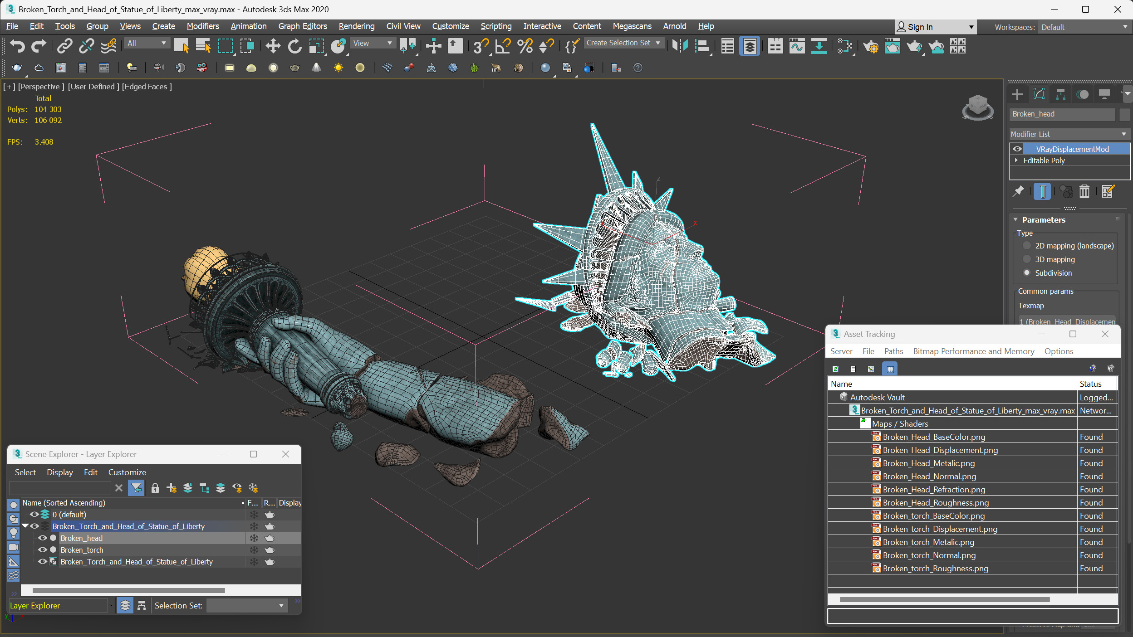
Task: Select Broken_torch_Normal.png in Asset Tracking
Action: [929, 555]
